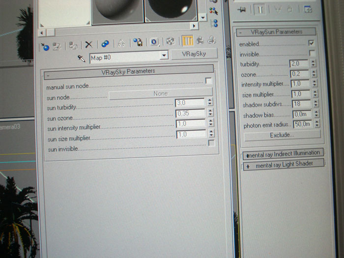Click the Get Material icon
344x258 pixels.
pyautogui.click(x=45, y=47)
